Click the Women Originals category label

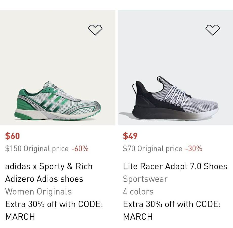pyautogui.click(x=38, y=192)
